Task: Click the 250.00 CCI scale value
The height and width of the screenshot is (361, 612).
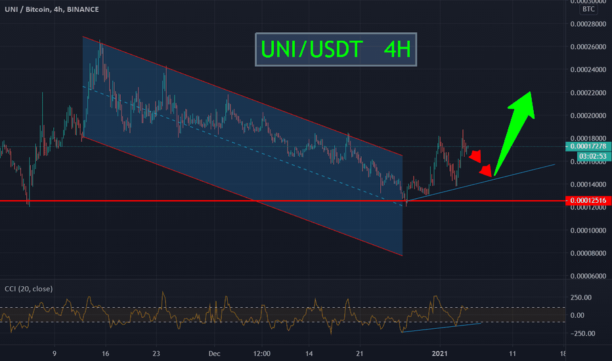Action: click(x=580, y=297)
